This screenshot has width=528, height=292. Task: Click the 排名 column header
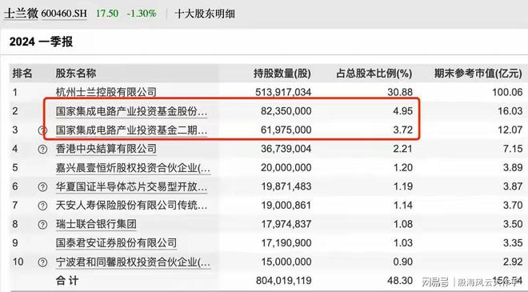pyautogui.click(x=22, y=73)
